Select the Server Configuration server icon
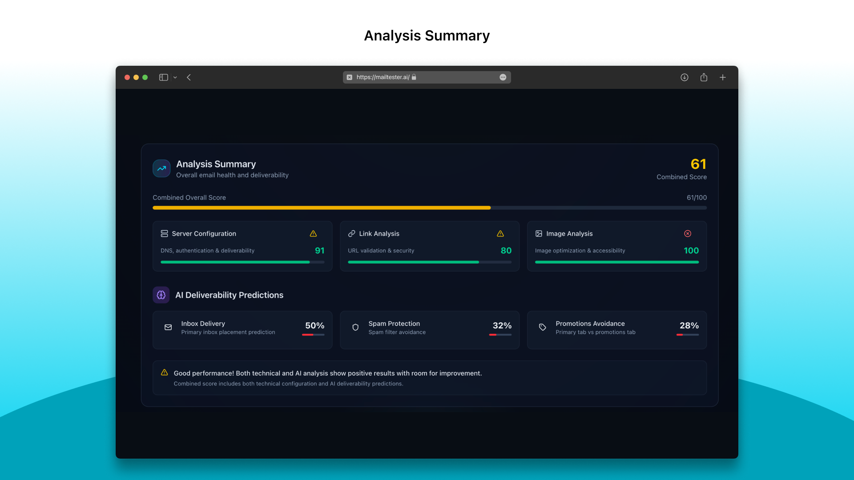 [164, 233]
